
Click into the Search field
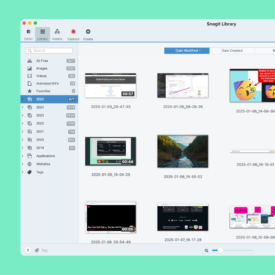[x=49, y=50]
